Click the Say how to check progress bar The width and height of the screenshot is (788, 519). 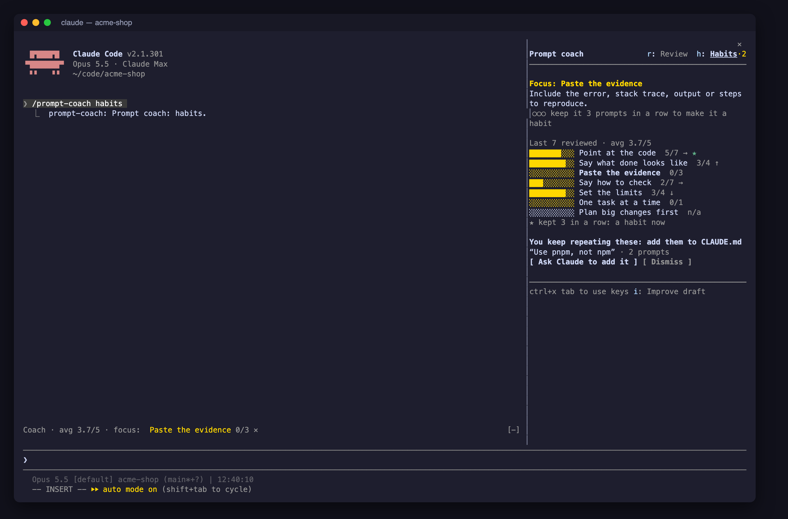tap(552, 183)
